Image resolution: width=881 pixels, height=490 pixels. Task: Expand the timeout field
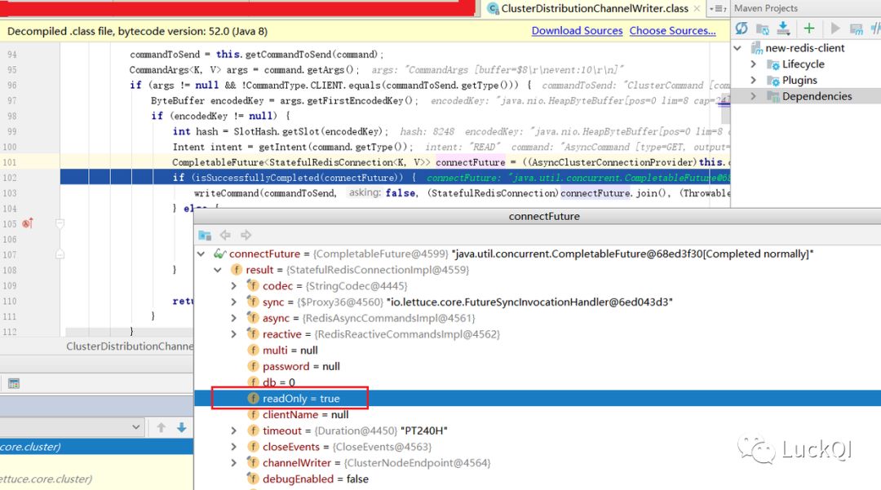pyautogui.click(x=234, y=431)
